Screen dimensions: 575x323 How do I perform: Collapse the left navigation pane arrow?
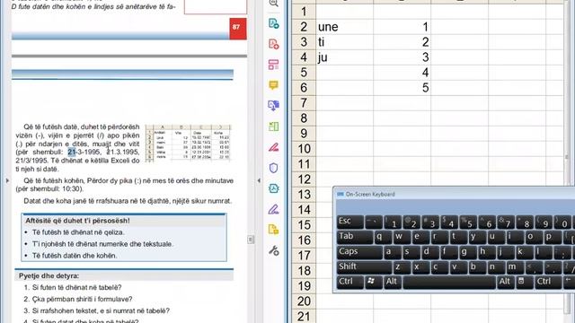(x=7, y=180)
